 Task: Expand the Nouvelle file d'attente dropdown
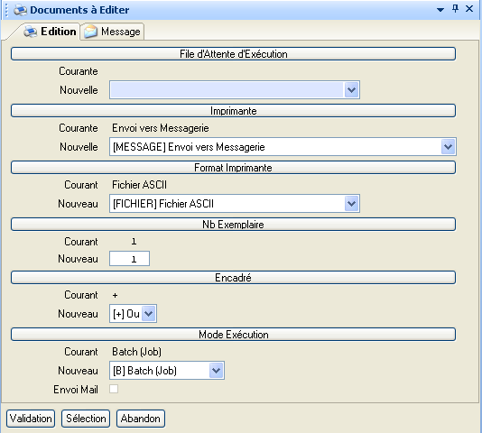pyautogui.click(x=351, y=90)
